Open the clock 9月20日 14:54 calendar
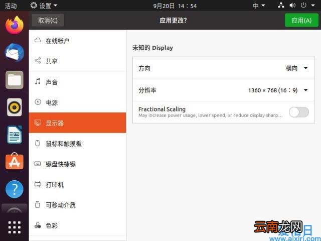Viewport: 321px width, 241px height. [x=175, y=6]
